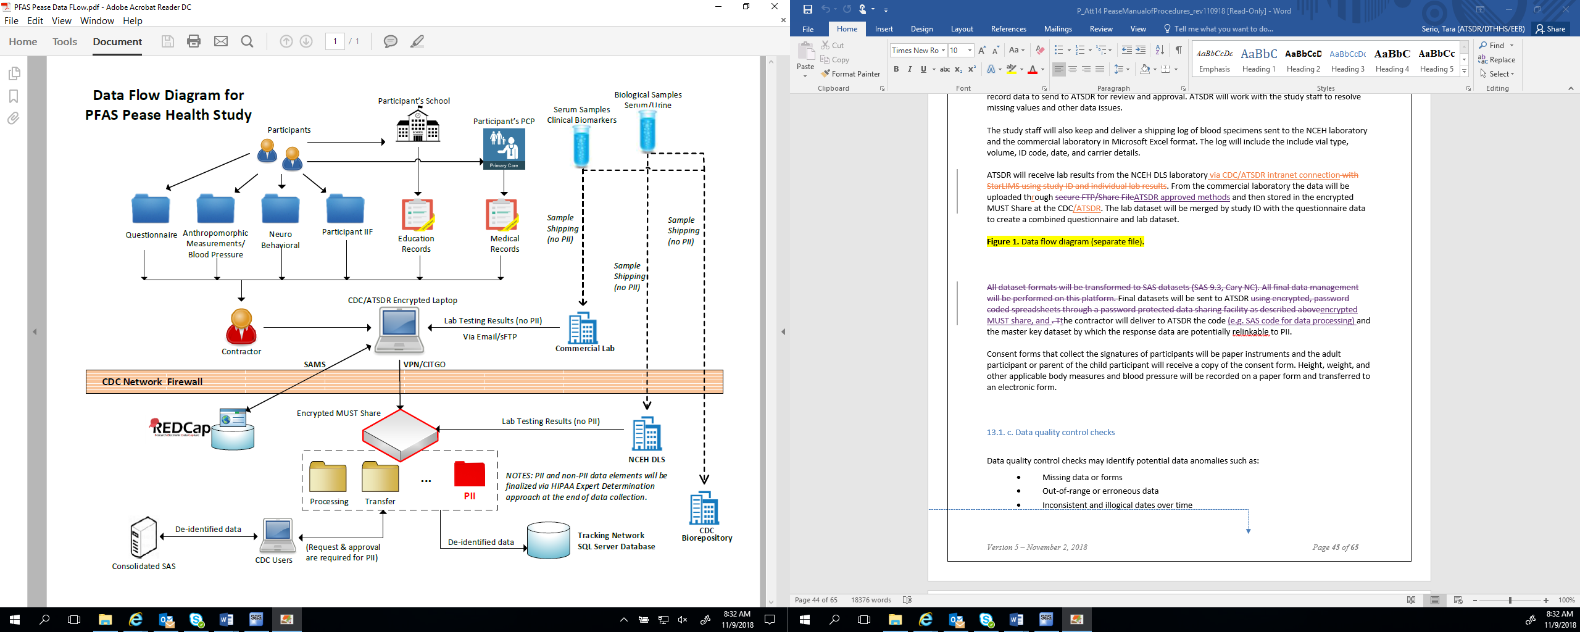Image resolution: width=1580 pixels, height=632 pixels.
Task: Toggle show paragraph marks pilcrow
Action: pos(1178,50)
